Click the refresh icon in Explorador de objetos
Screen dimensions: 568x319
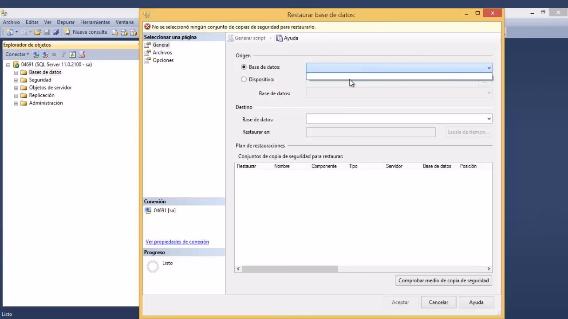tap(72, 54)
